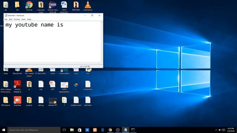Select the saturday folder on the desktop
This screenshot has height=133, width=237.
tap(41, 7)
